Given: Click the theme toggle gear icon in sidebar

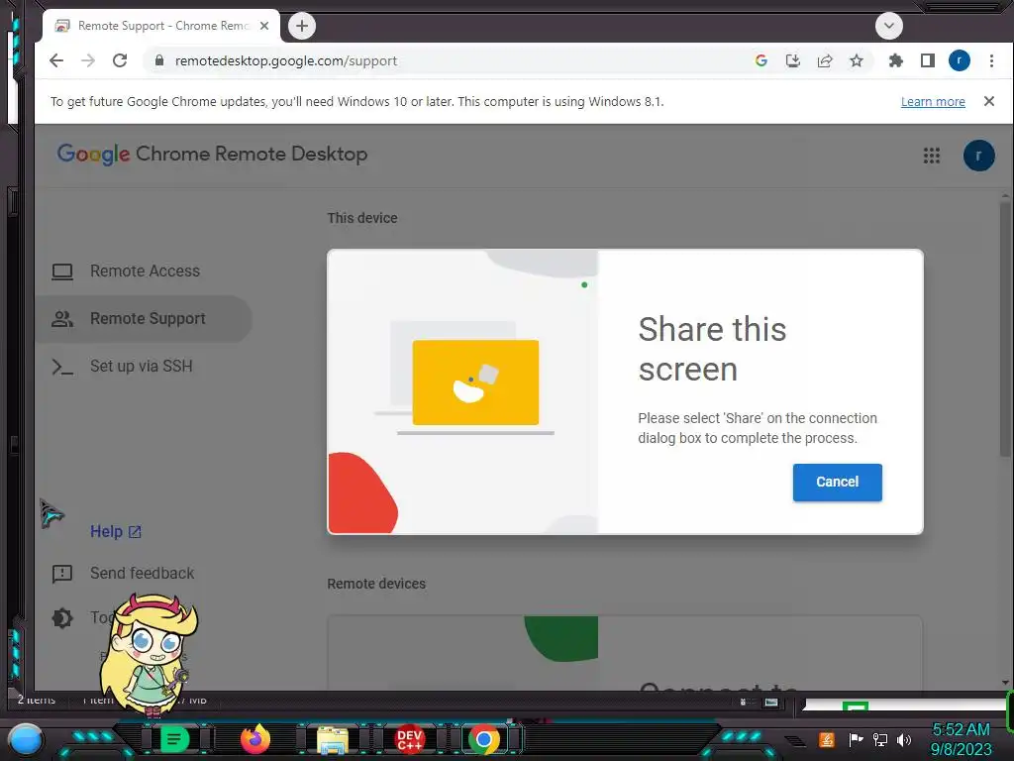Looking at the screenshot, I should (x=62, y=618).
